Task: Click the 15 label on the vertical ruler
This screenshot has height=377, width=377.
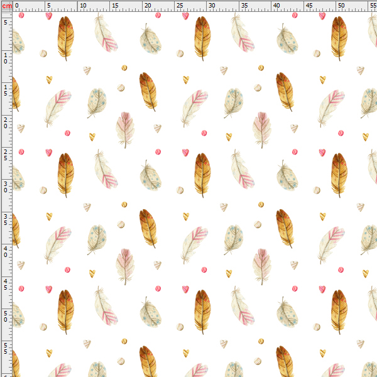Action: (6, 90)
